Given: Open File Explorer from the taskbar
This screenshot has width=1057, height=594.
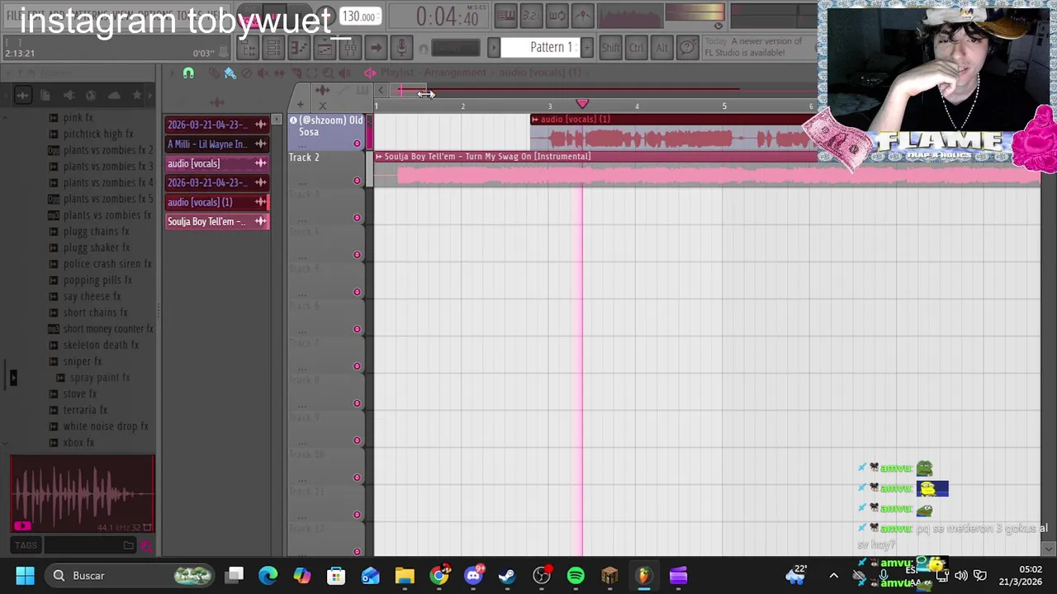Looking at the screenshot, I should click(x=405, y=575).
